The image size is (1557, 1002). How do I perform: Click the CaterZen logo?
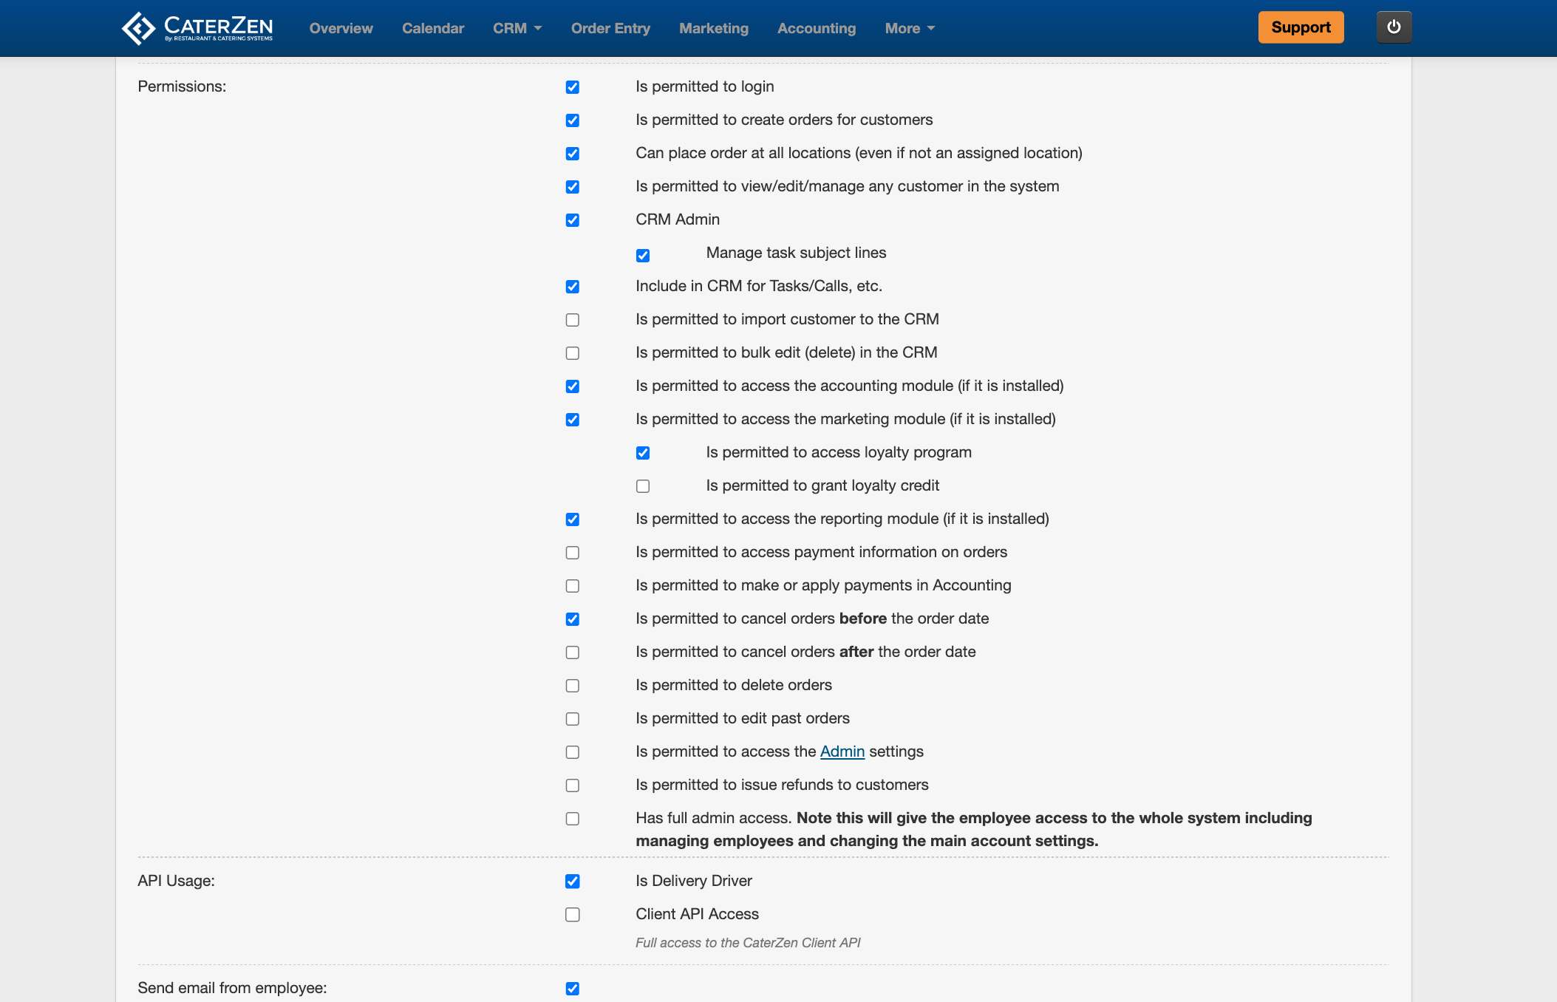(x=197, y=28)
